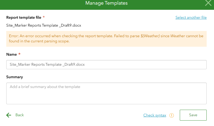214x126 pixels.
Task: Open the Select another file link
Action: click(x=191, y=17)
